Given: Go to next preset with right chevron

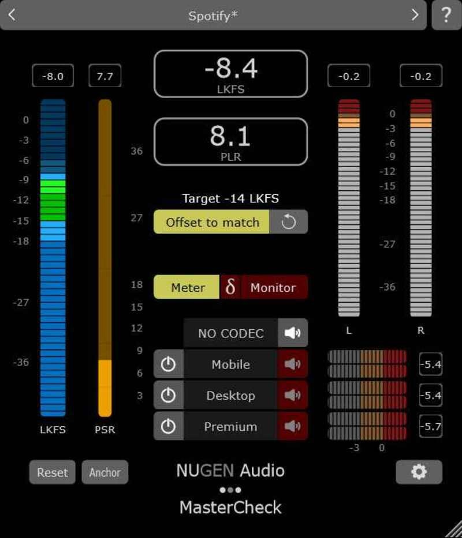Looking at the screenshot, I should [x=415, y=15].
